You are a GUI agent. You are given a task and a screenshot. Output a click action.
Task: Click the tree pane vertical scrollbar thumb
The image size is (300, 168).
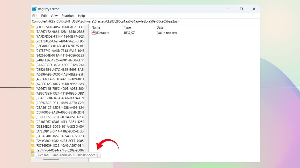pyautogui.click(x=86, y=87)
